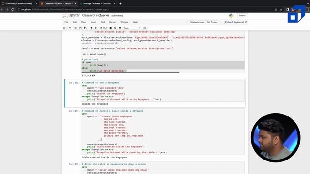Copy selected cells from the toolbar
This screenshot has height=174, width=310.
tap(80, 28)
